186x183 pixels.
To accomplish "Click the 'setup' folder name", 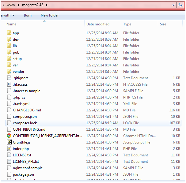I will (17, 59).
